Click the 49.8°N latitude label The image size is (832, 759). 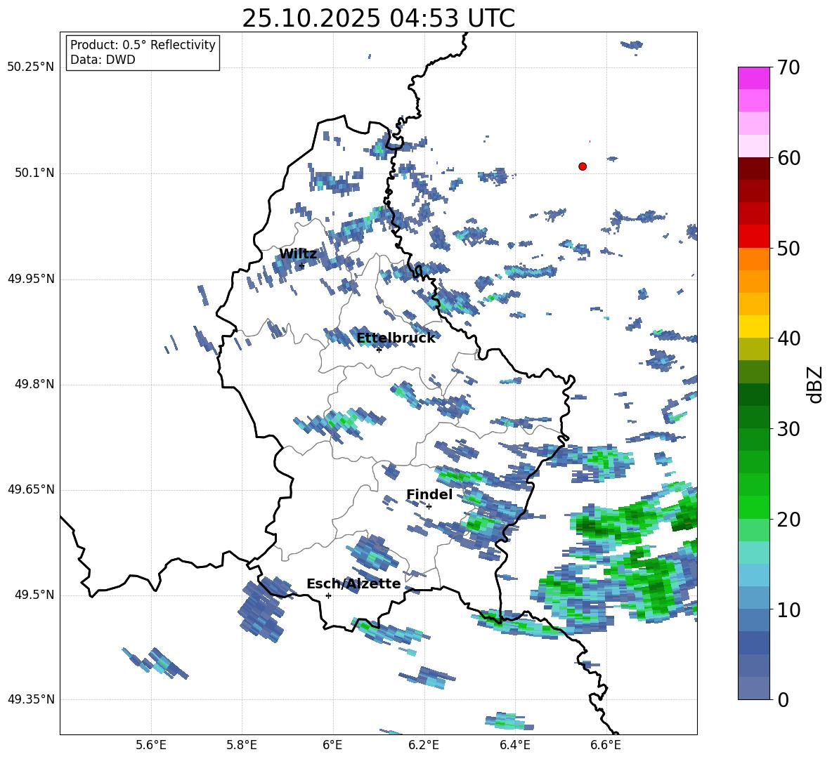tap(34, 384)
